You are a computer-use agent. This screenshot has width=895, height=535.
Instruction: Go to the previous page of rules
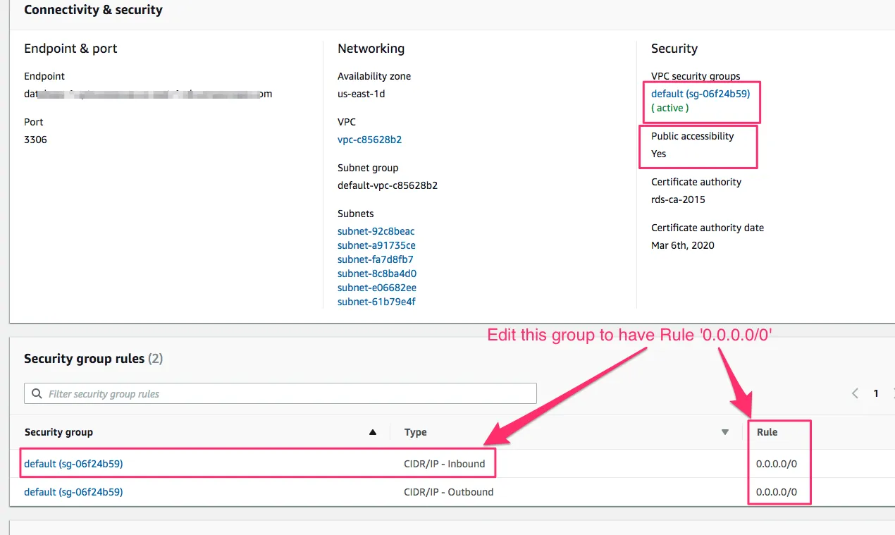[855, 393]
